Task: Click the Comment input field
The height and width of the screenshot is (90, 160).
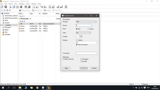Action: [x=86, y=53]
